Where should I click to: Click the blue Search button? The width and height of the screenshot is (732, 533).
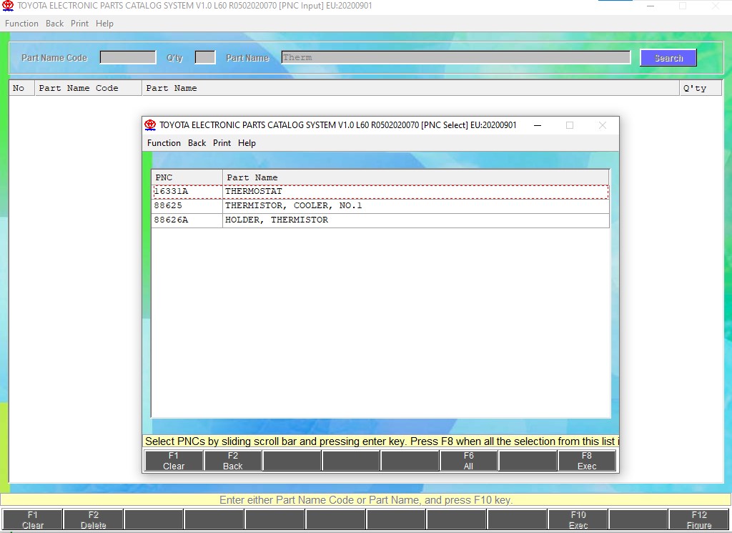[668, 58]
